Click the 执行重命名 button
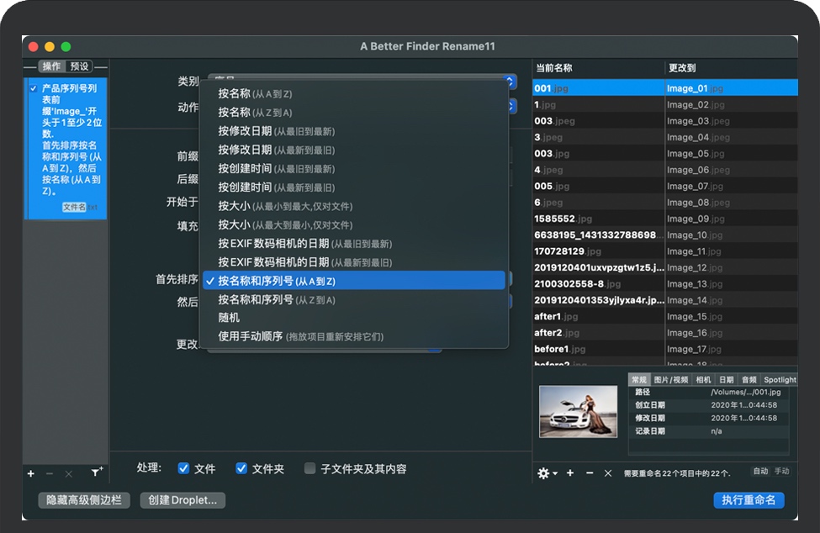820x533 pixels. point(749,500)
